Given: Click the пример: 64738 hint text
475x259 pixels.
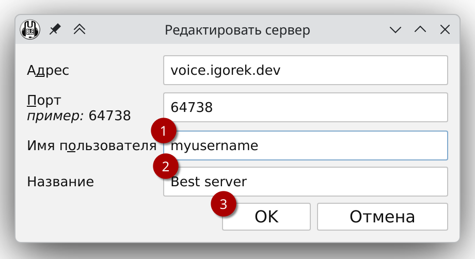Looking at the screenshot, I should pyautogui.click(x=79, y=116).
